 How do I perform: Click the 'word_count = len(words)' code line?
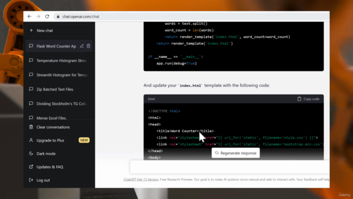point(189,30)
